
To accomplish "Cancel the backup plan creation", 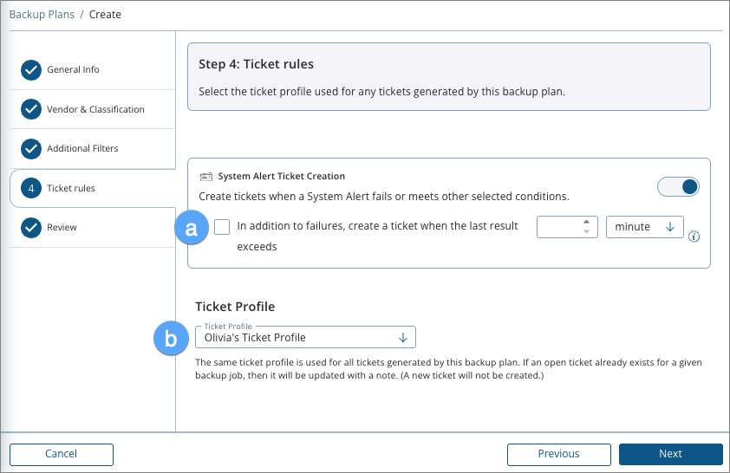I will (62, 454).
